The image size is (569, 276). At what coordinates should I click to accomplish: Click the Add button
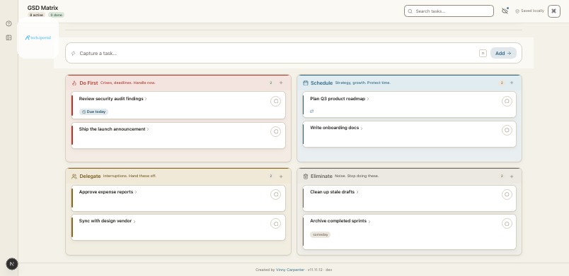(503, 53)
